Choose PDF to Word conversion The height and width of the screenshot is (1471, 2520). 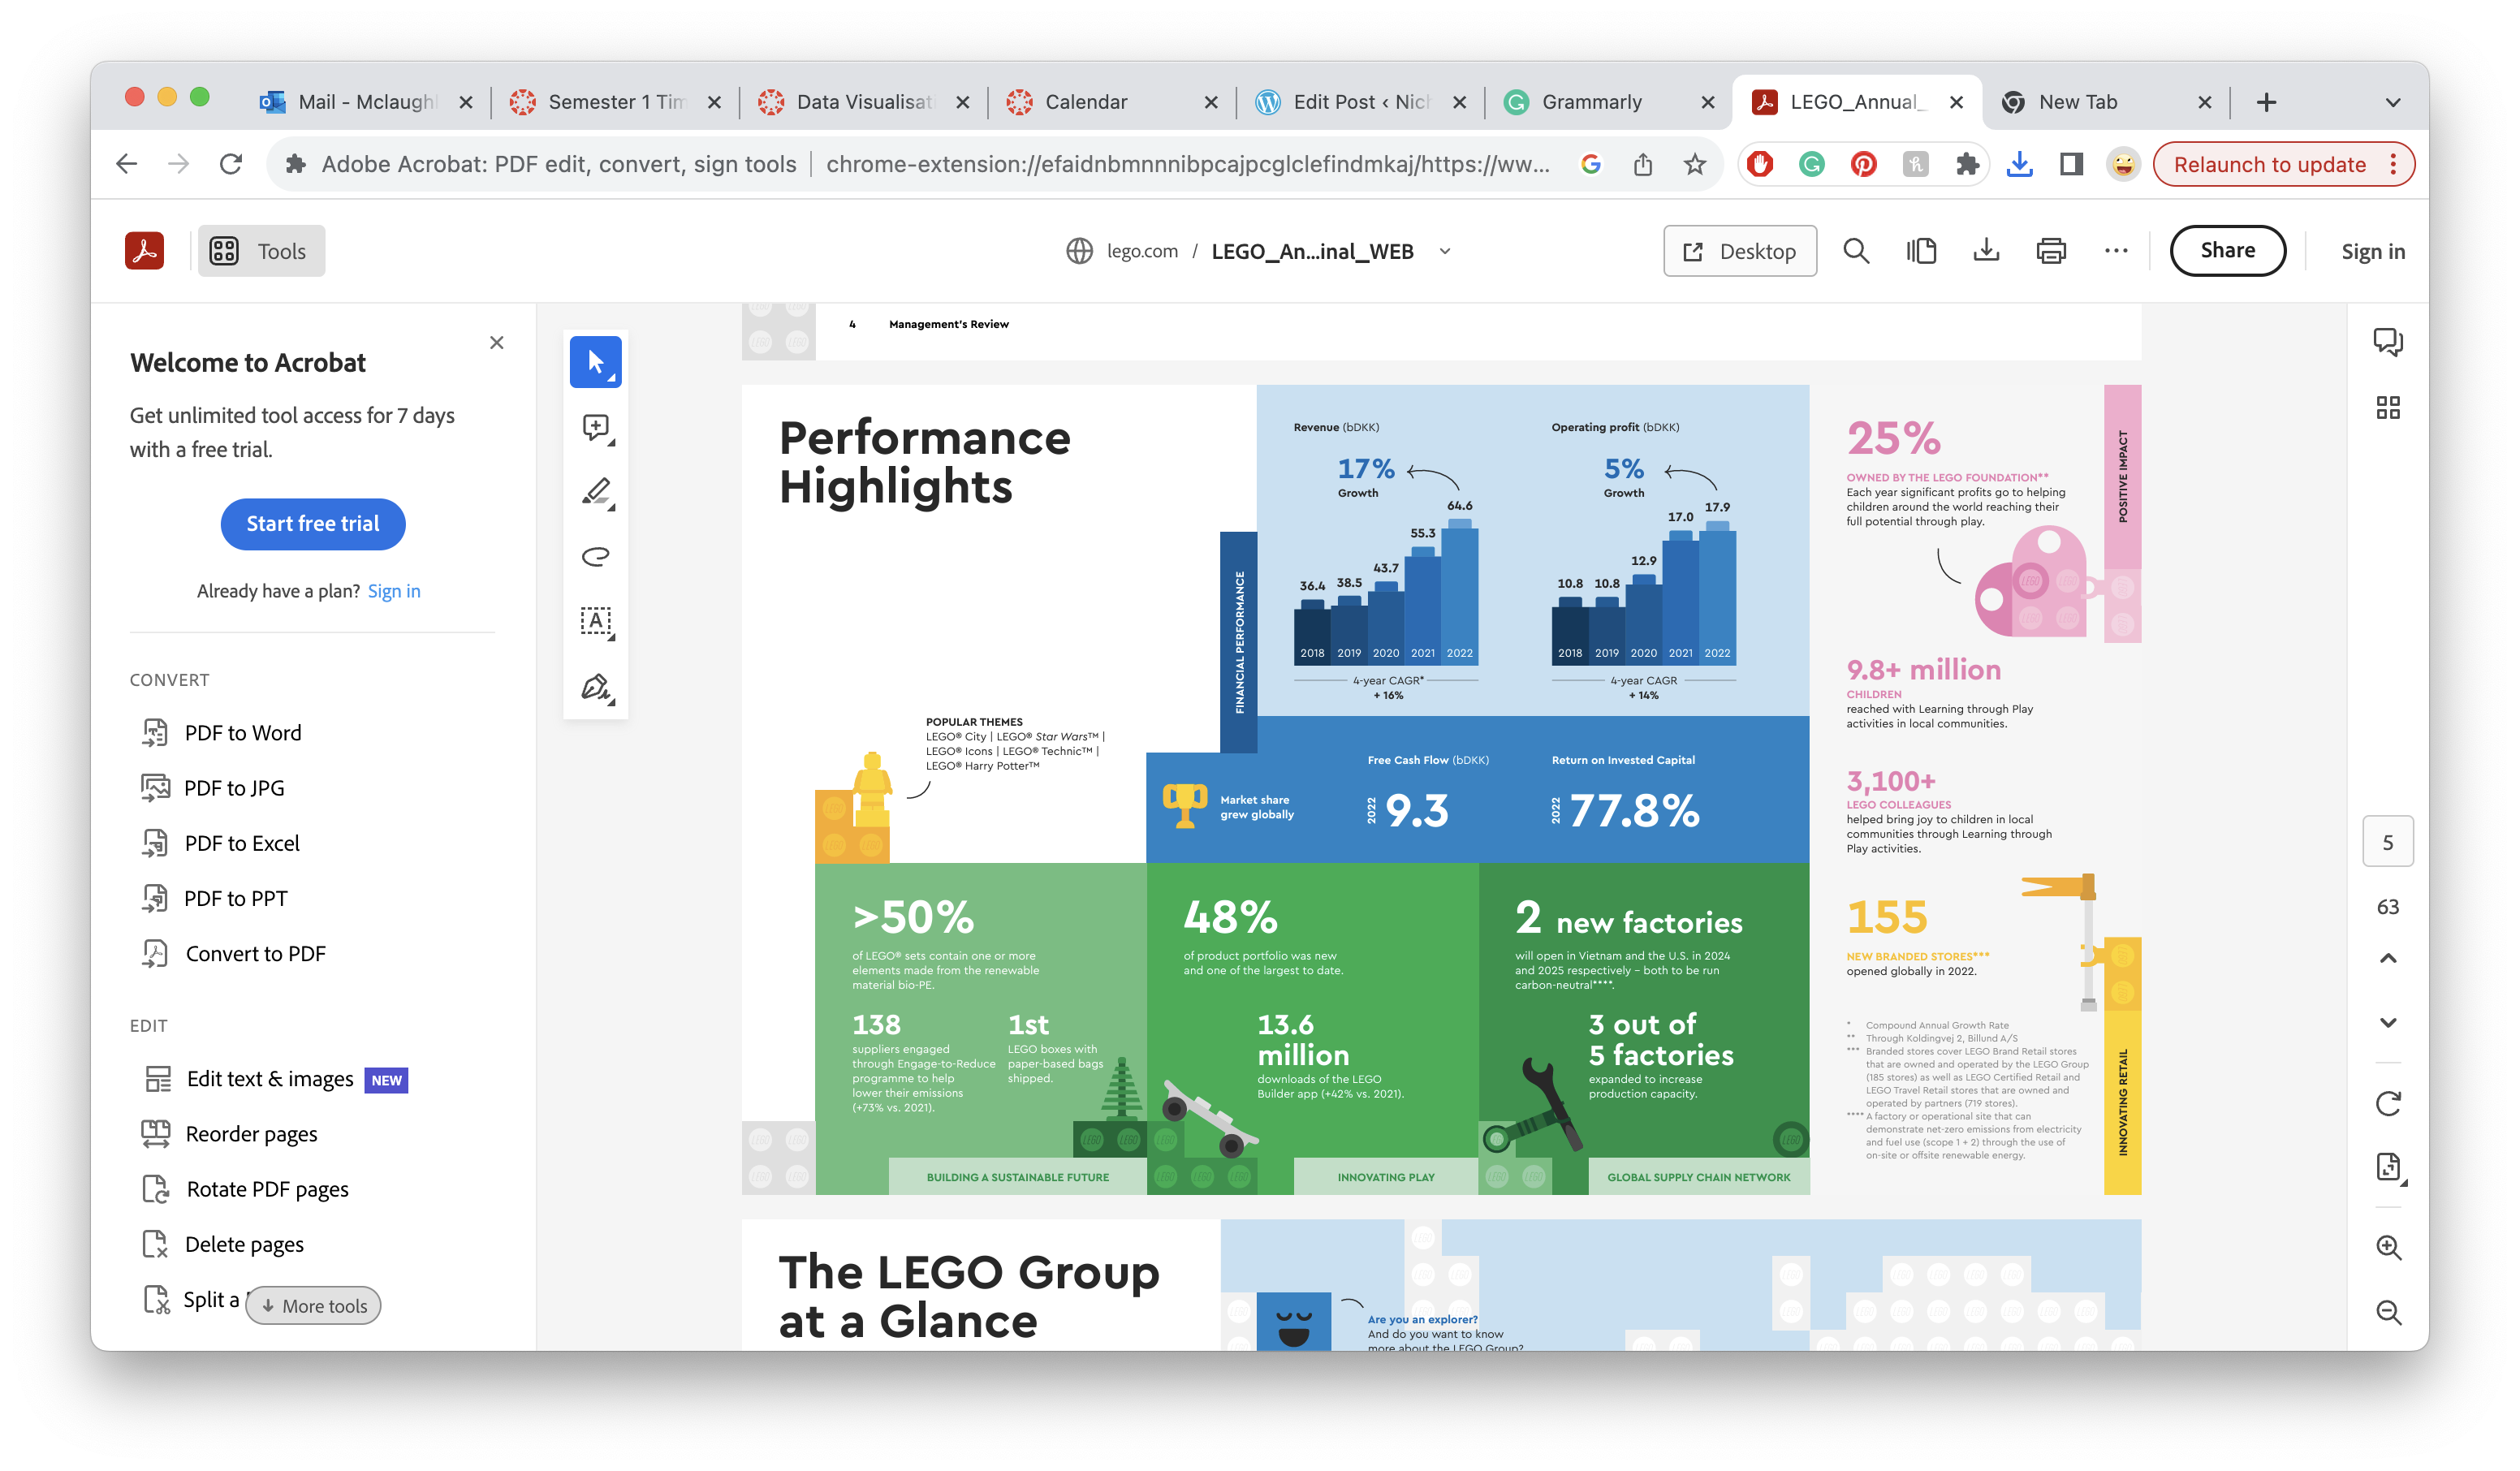coord(242,733)
